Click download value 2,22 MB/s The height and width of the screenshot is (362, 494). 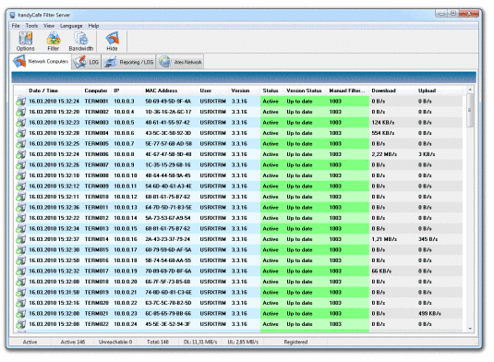pos(384,154)
